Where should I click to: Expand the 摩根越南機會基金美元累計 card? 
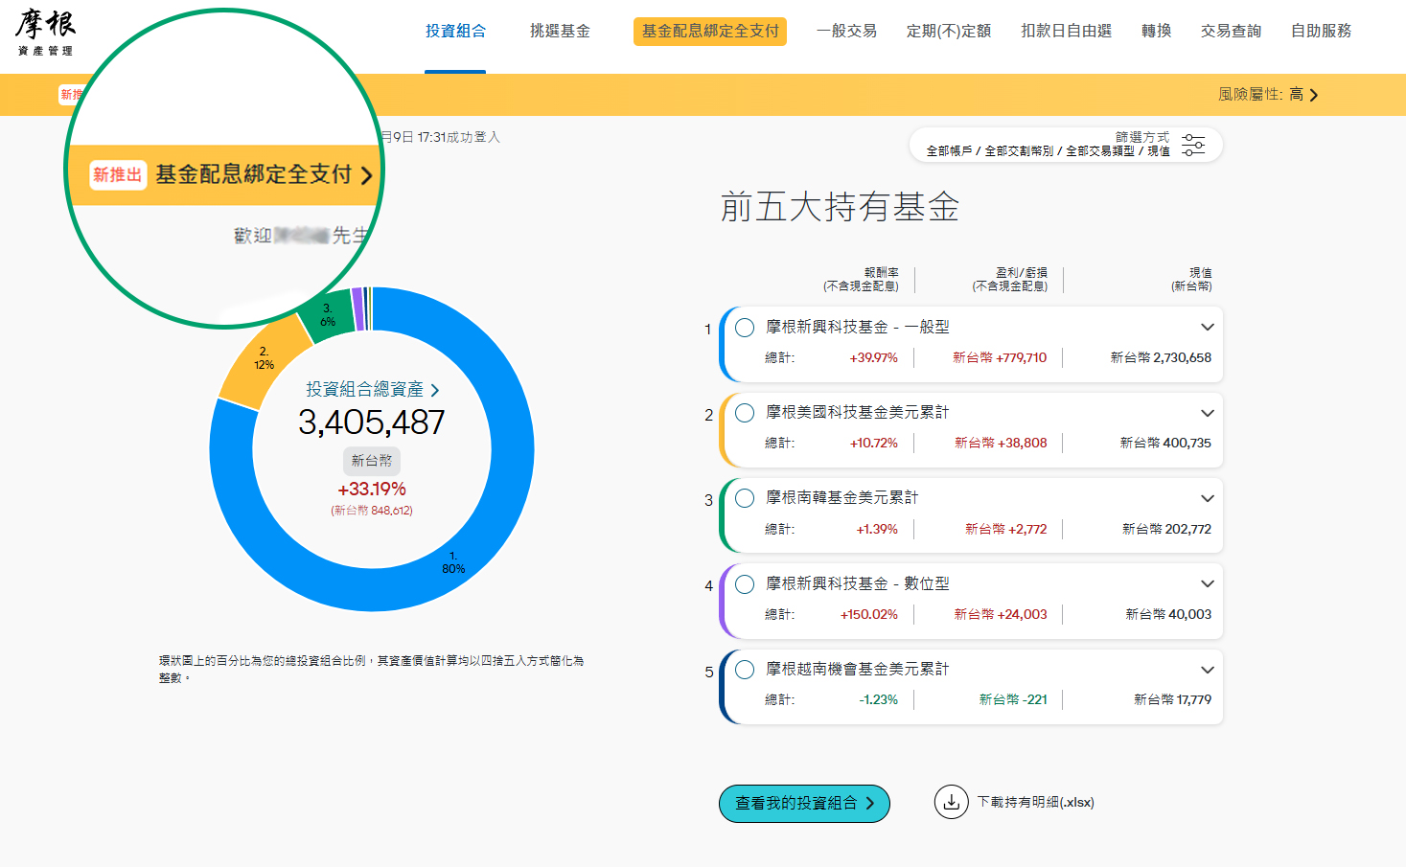[x=1208, y=670]
